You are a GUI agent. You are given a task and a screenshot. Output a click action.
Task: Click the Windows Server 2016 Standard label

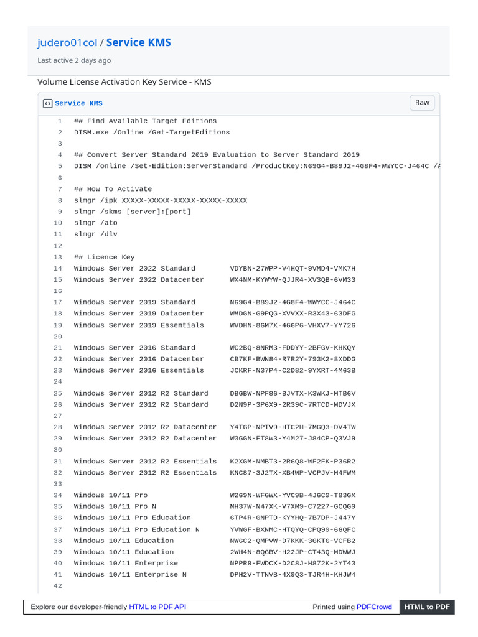(x=134, y=348)
